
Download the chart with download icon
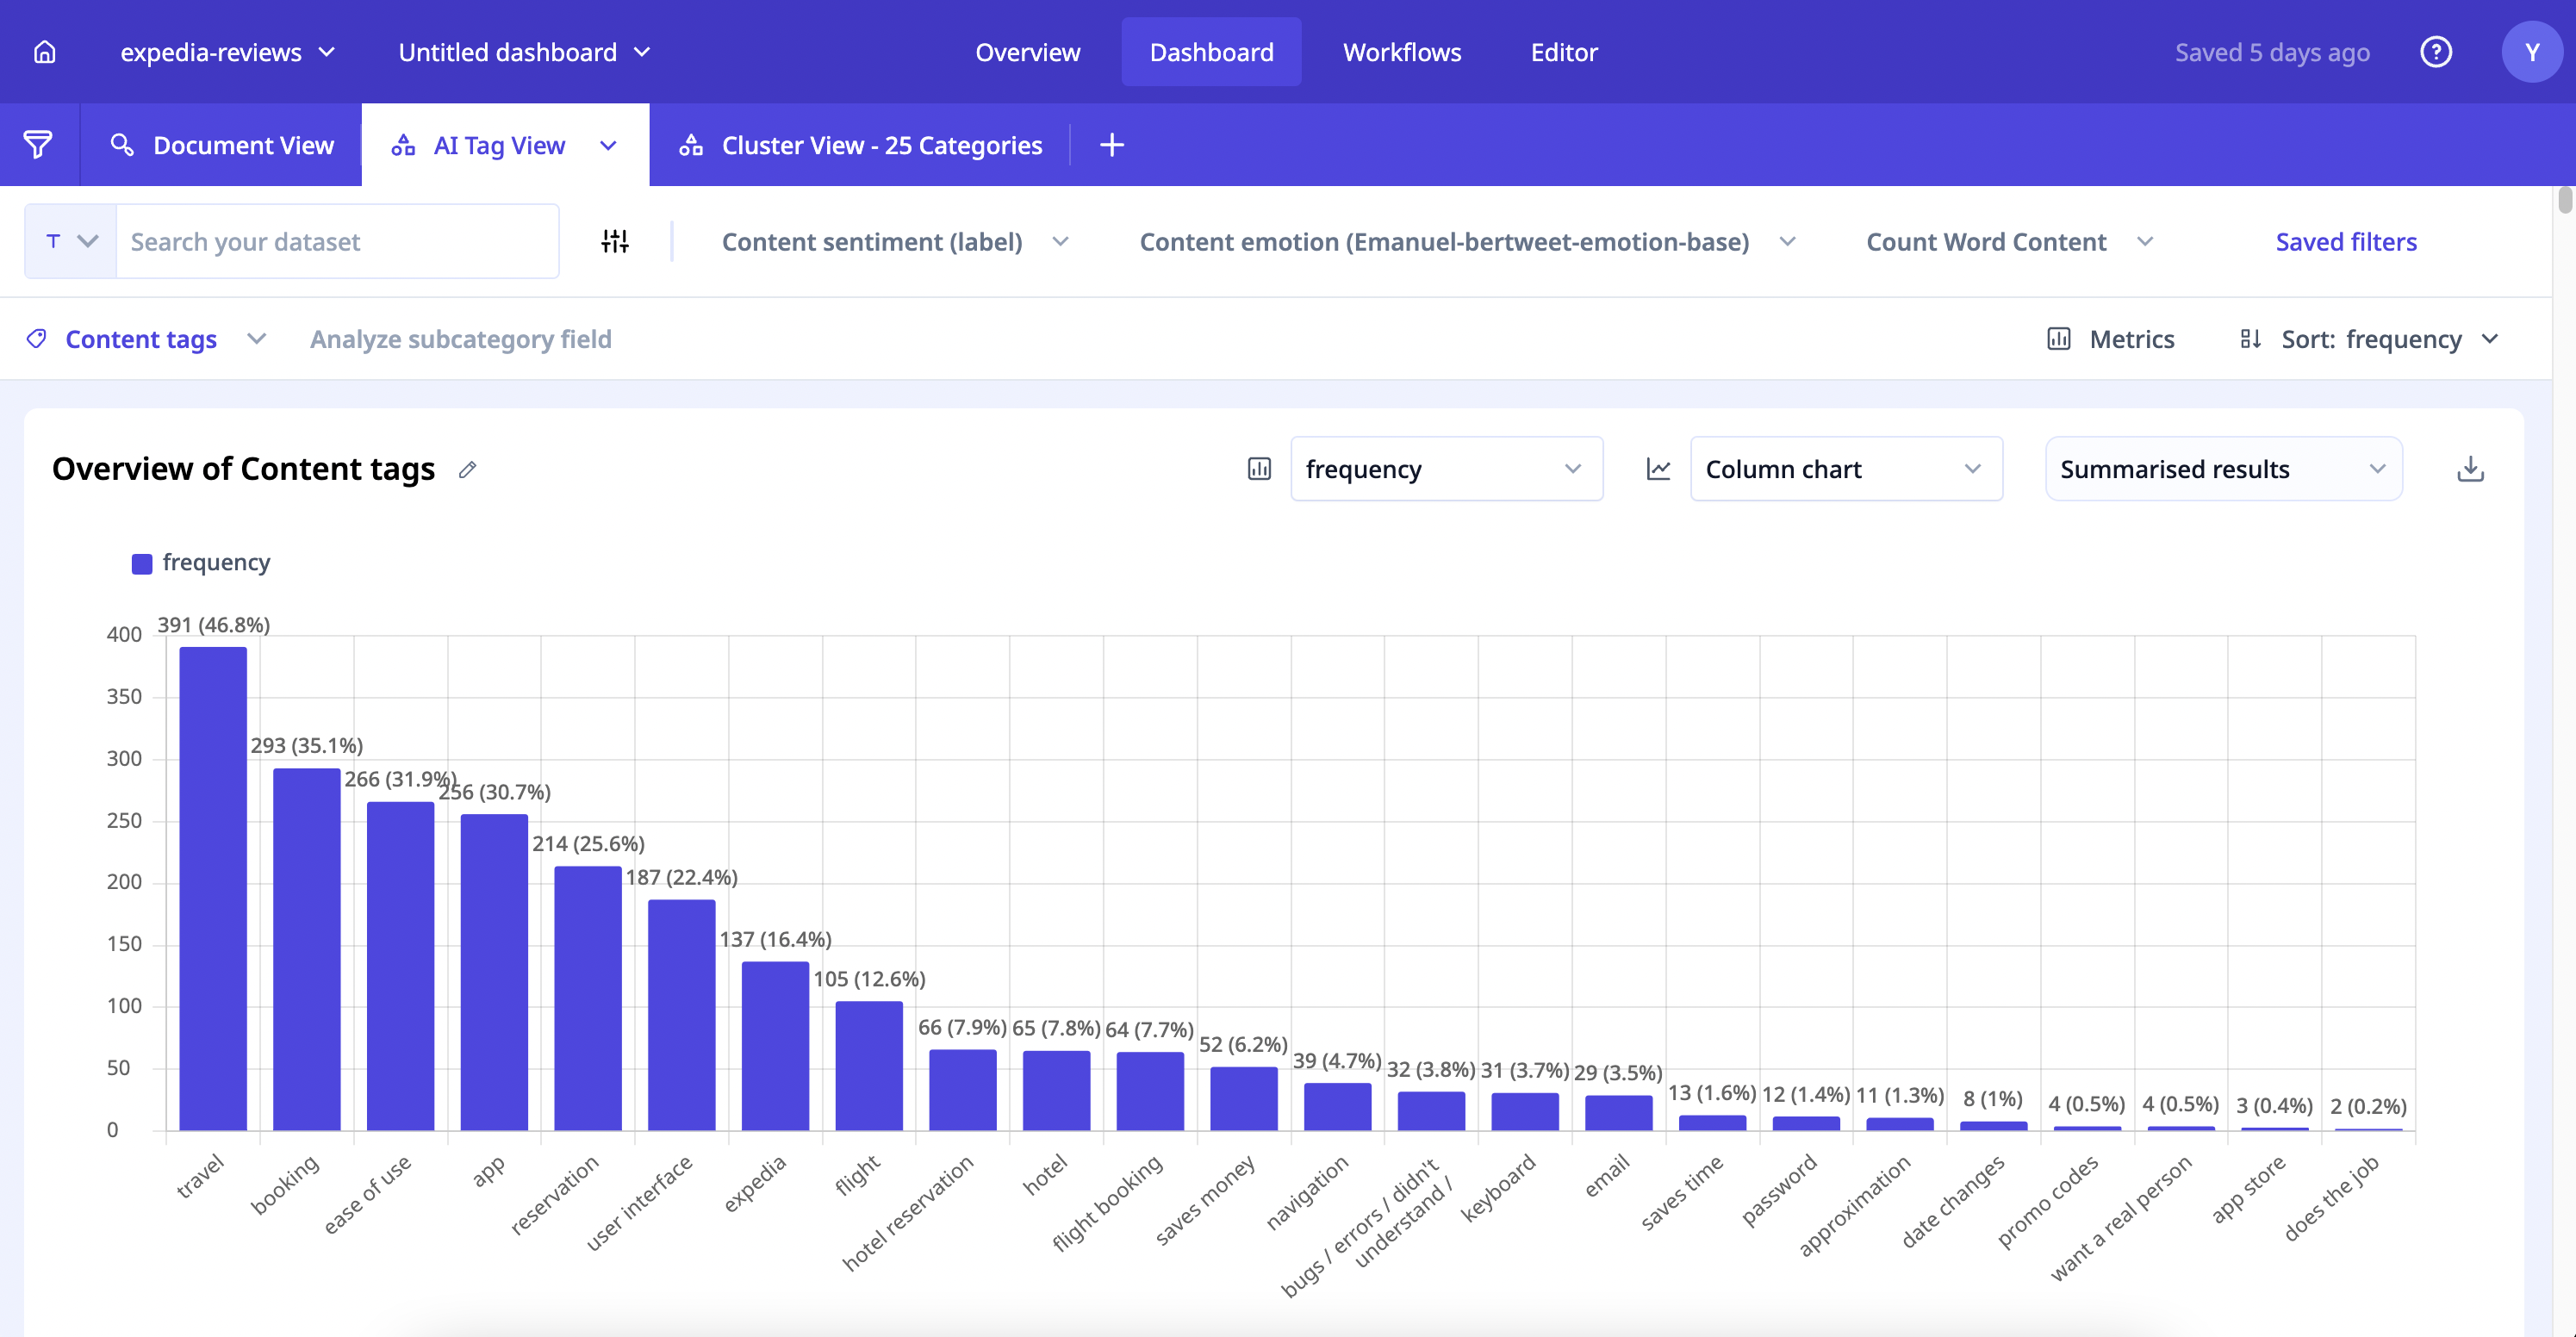(x=2470, y=469)
